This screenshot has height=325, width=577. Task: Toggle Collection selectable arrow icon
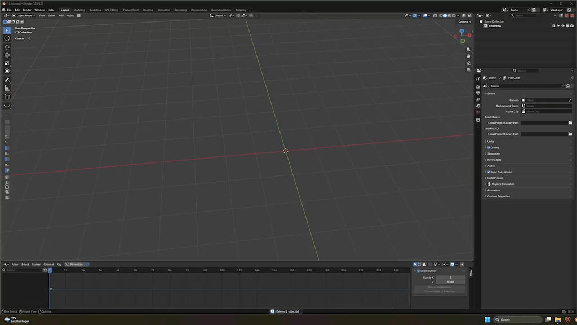tap(558, 26)
